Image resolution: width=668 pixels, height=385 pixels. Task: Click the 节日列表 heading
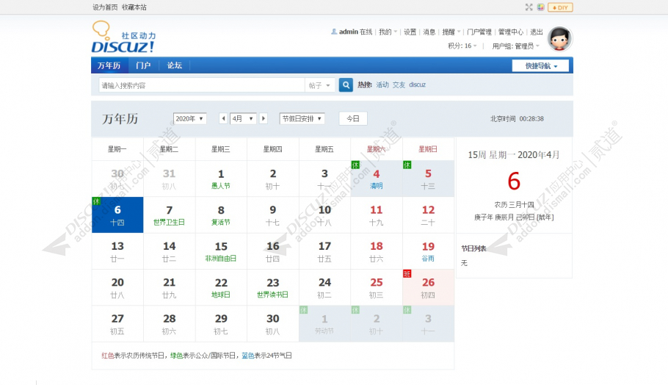tap(473, 248)
